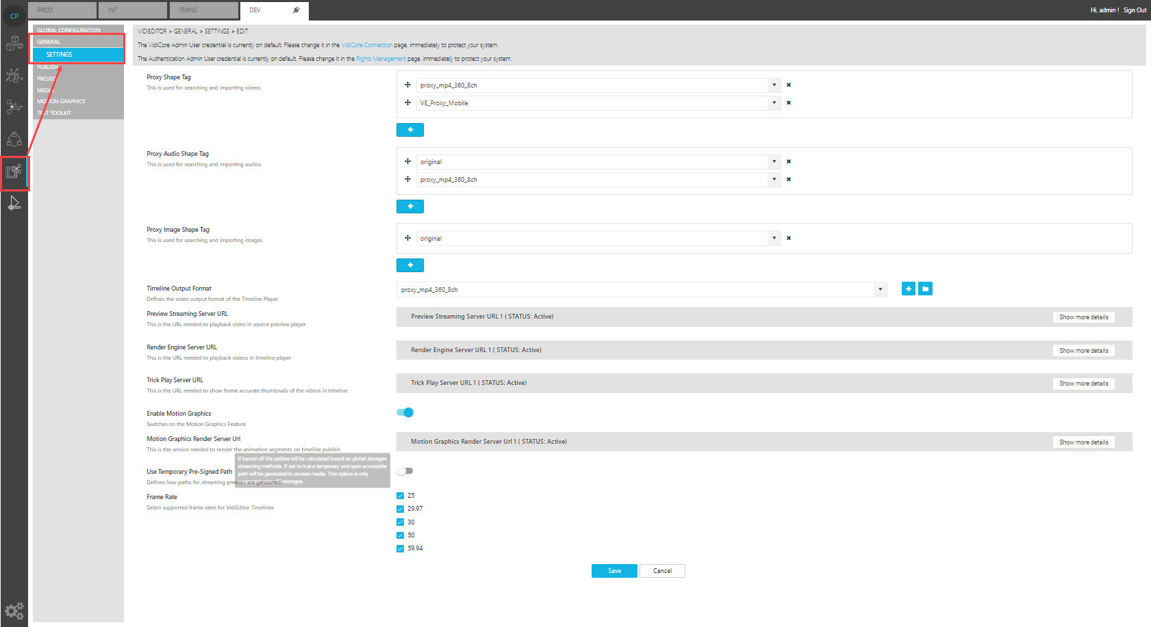Add a new Proxy Audio Shape Tag row
Viewport: 1151px width, 627px height.
point(409,206)
